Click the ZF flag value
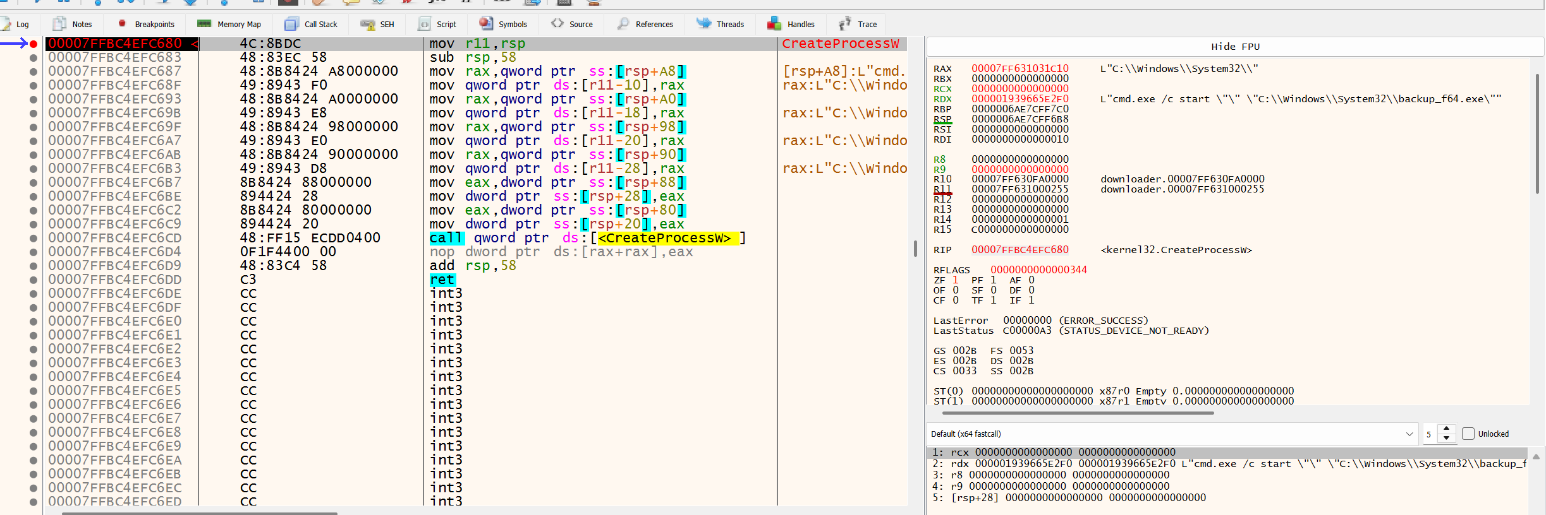The width and height of the screenshot is (1546, 515). click(955, 280)
